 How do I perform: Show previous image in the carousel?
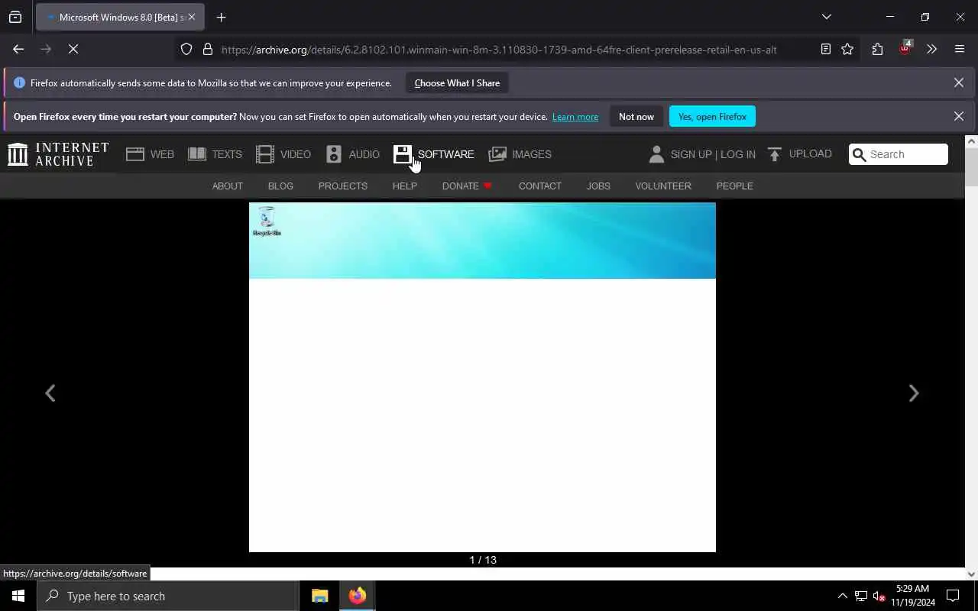(x=50, y=393)
